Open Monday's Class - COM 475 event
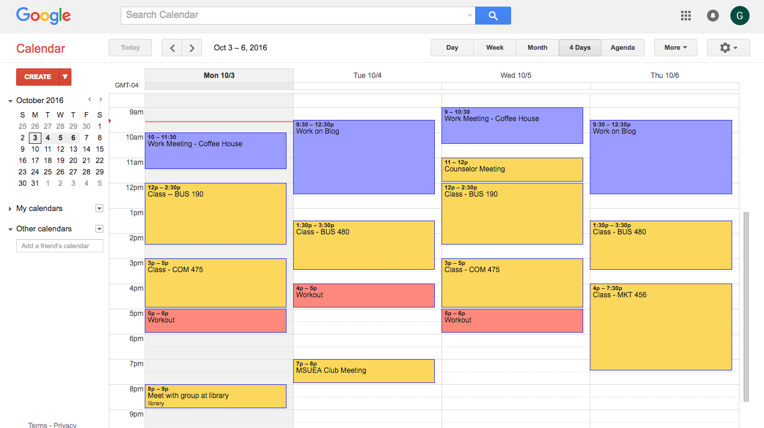The height and width of the screenshot is (428, 764). 216,283
